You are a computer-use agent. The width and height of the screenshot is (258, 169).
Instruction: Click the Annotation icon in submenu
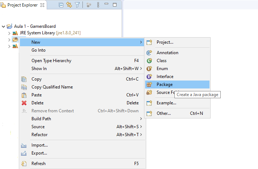pyautogui.click(x=149, y=53)
